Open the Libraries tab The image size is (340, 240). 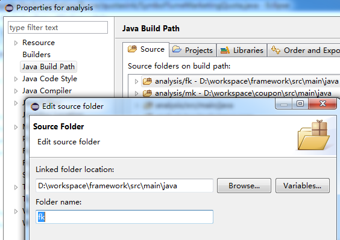242,51
